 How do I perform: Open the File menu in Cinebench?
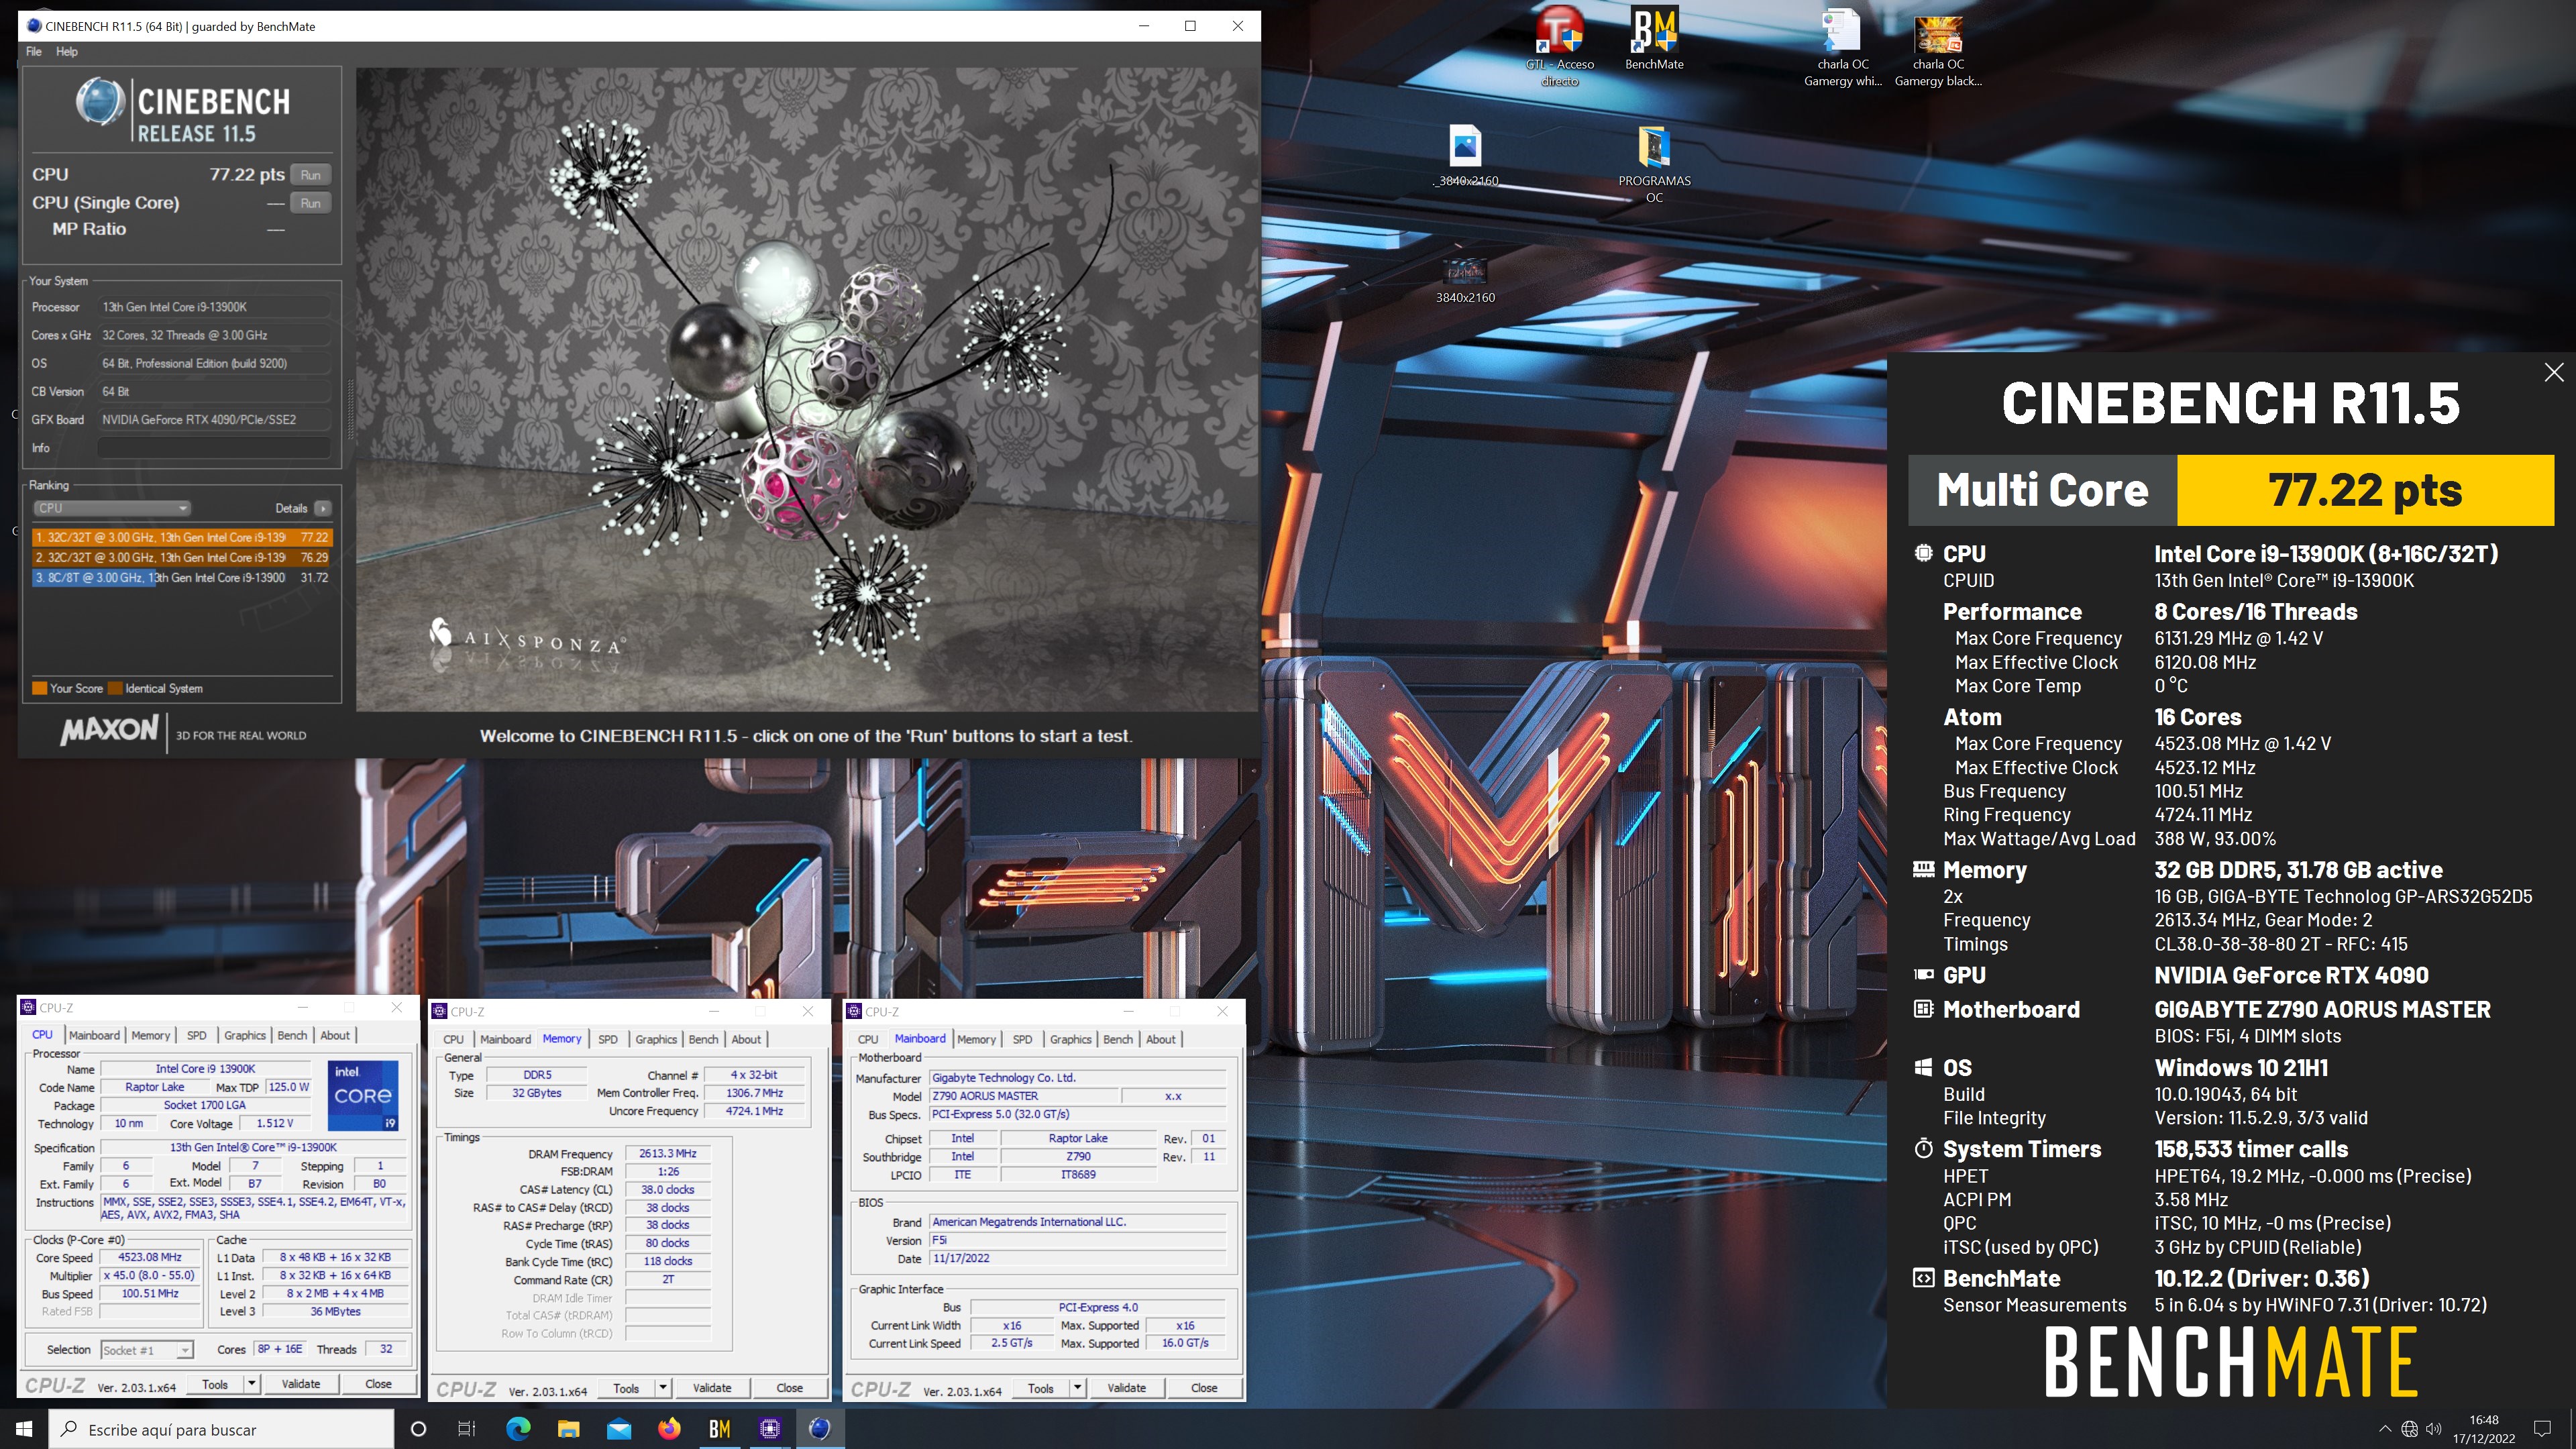coord(34,51)
